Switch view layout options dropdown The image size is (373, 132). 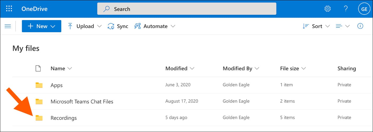click(343, 26)
